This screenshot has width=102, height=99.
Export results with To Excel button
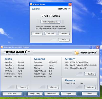click(51, 33)
